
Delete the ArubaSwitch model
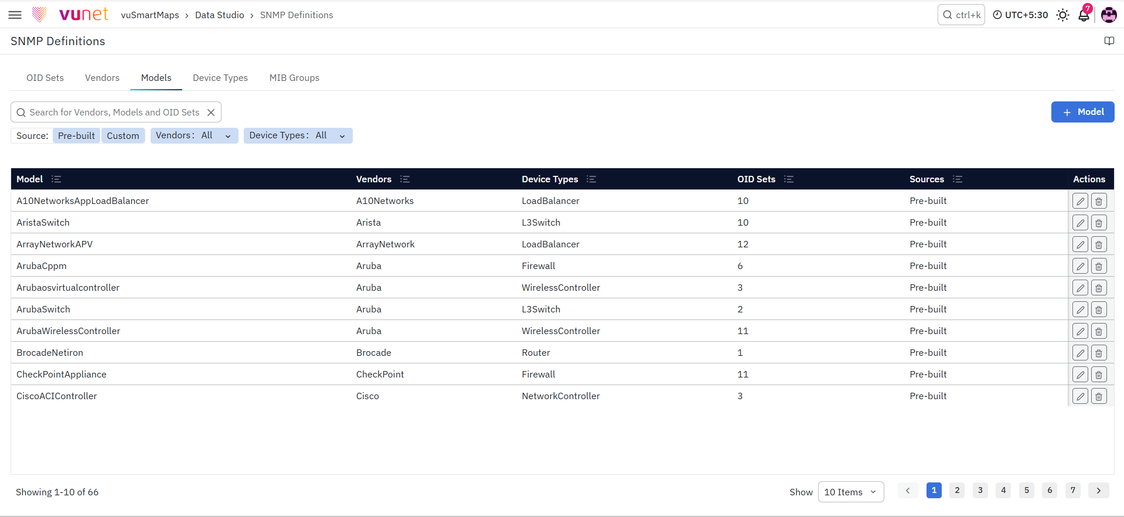click(1099, 309)
